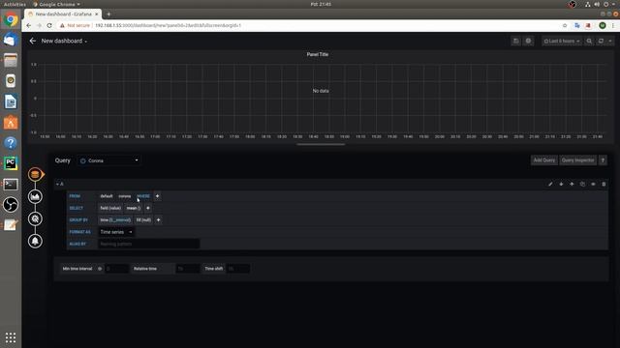
Task: Open Chrome profile avatar
Action: [x=603, y=25]
